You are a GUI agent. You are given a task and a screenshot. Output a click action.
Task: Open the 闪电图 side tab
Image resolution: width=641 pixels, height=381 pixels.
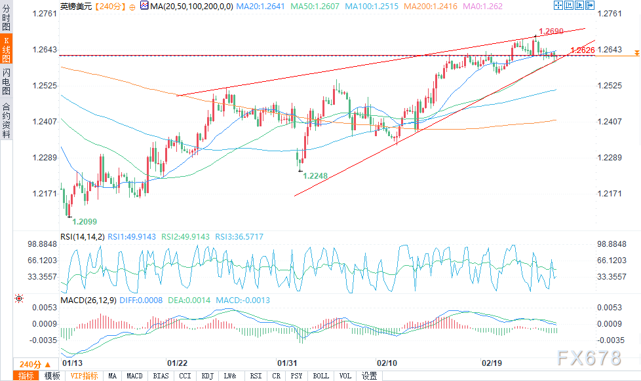(x=7, y=81)
